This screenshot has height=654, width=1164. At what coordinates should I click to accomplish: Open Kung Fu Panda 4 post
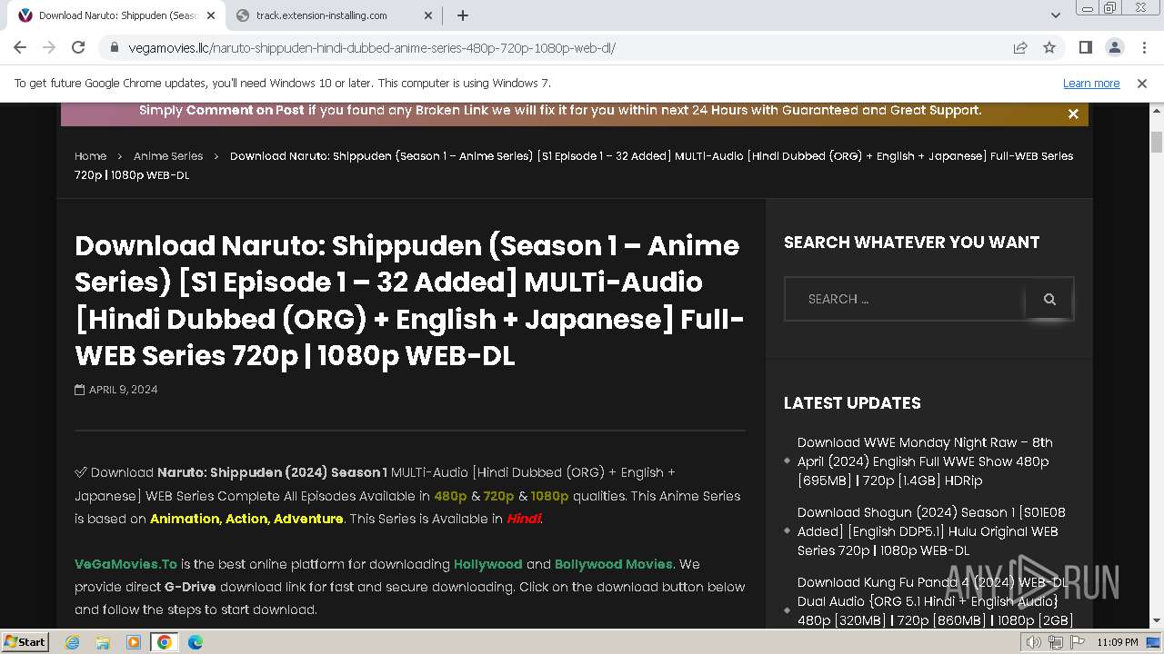935,601
